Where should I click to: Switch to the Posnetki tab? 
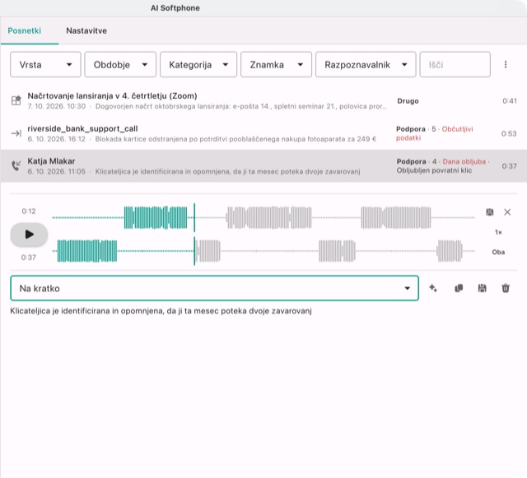(25, 30)
